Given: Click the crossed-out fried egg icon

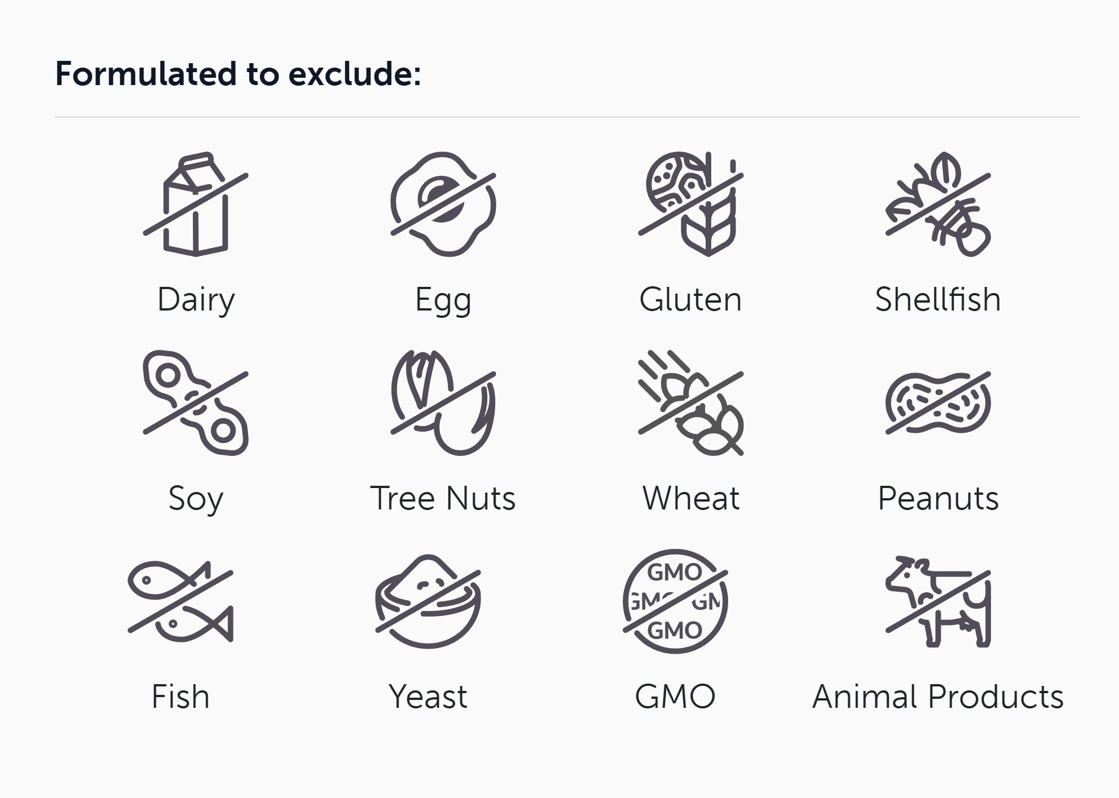Looking at the screenshot, I should click(x=443, y=204).
